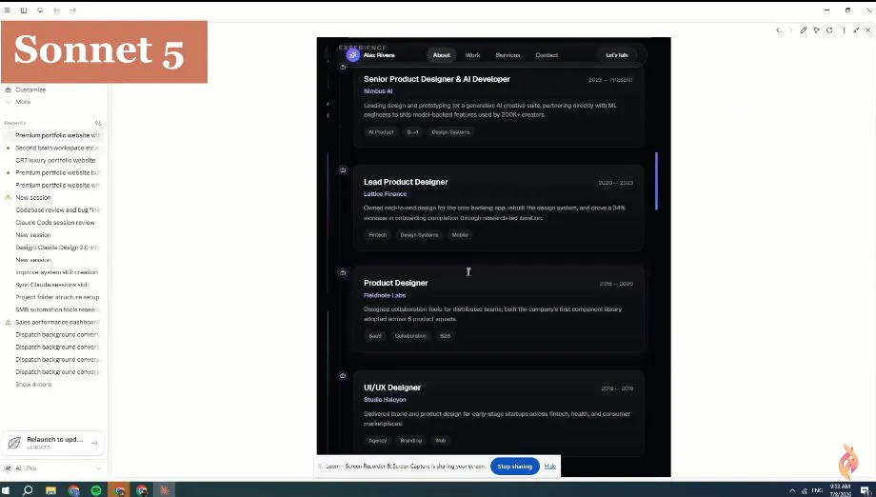
Task: Open 'Sales performance dashboard' session
Action: [53, 322]
